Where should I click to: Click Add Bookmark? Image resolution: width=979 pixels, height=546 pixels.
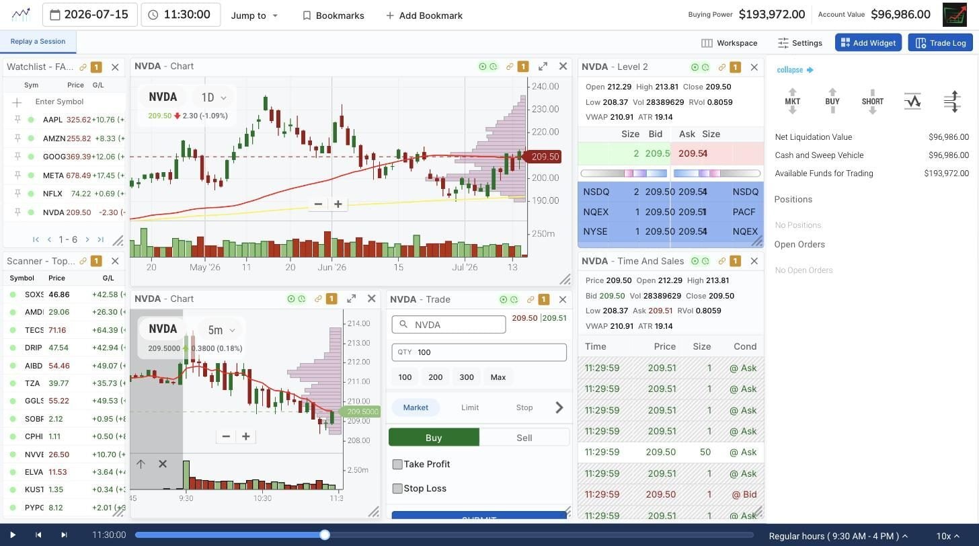[x=424, y=15]
